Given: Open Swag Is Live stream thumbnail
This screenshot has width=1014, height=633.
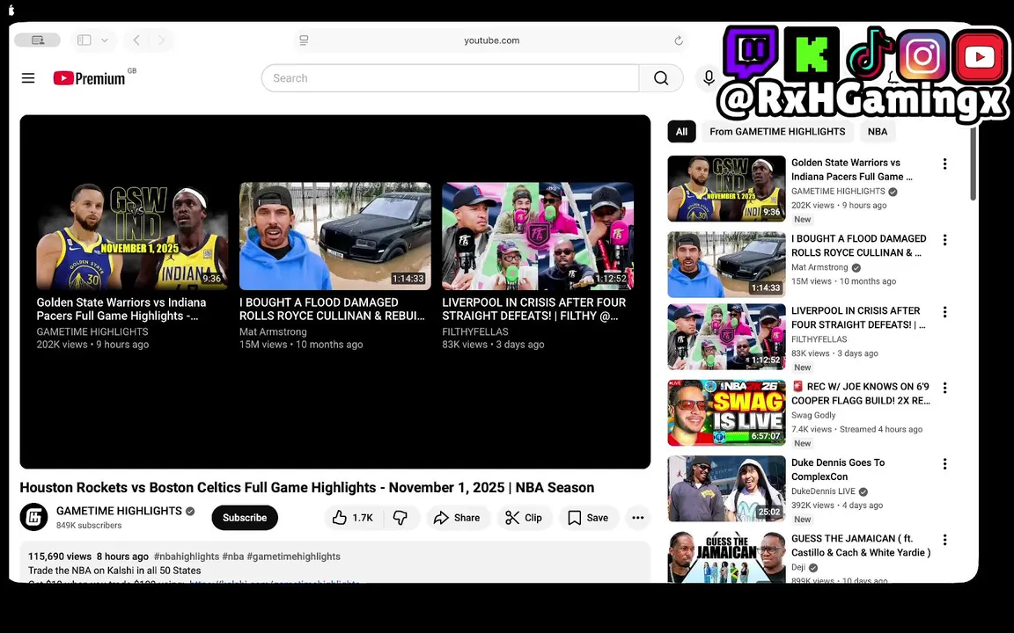Looking at the screenshot, I should [x=726, y=412].
